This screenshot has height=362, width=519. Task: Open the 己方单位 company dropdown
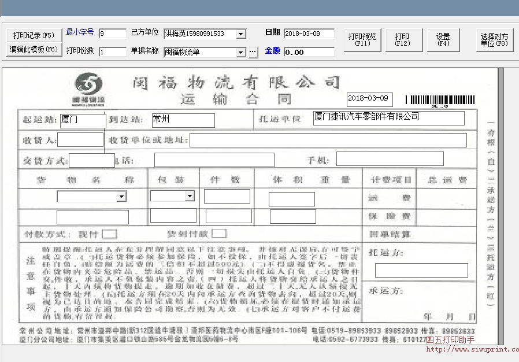240,34
